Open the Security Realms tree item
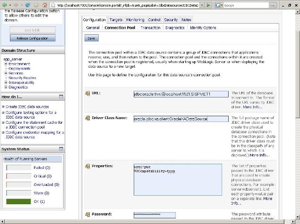The image size is (300, 224). pyautogui.click(x=23, y=78)
